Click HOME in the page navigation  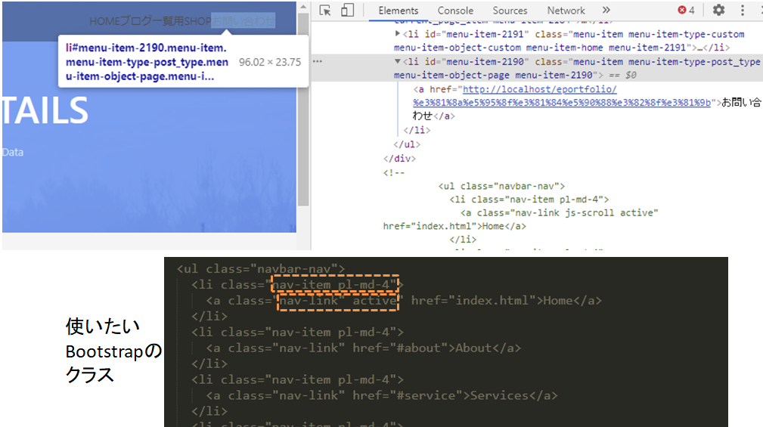pos(104,21)
